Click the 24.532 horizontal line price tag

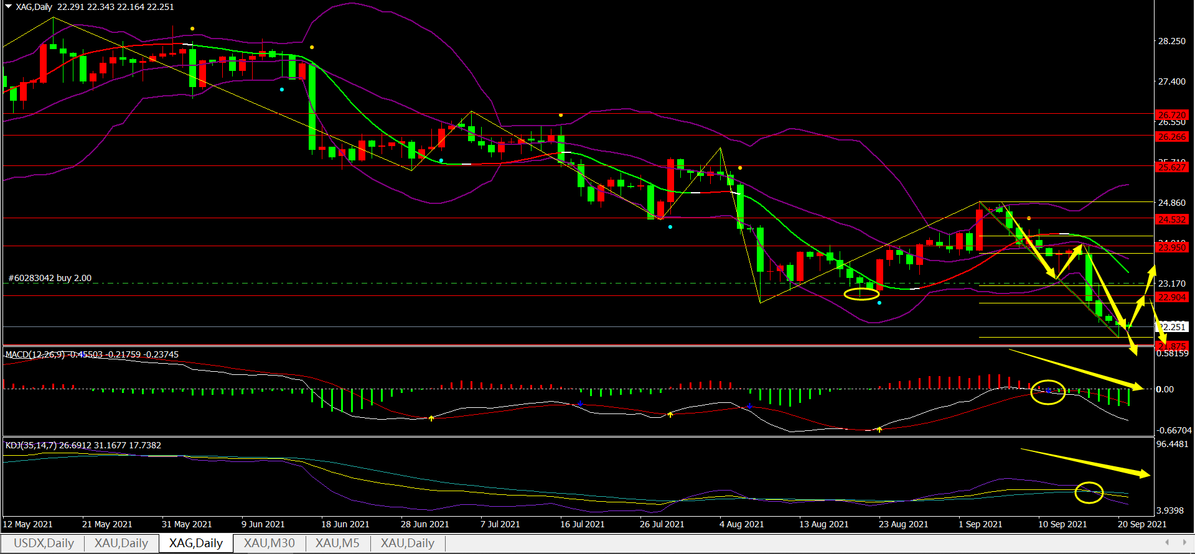1171,219
